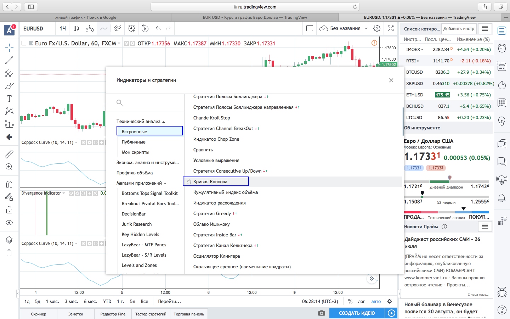Add the Chande Kroll Stop indicator
The width and height of the screenshot is (510, 319).
pyautogui.click(x=212, y=118)
